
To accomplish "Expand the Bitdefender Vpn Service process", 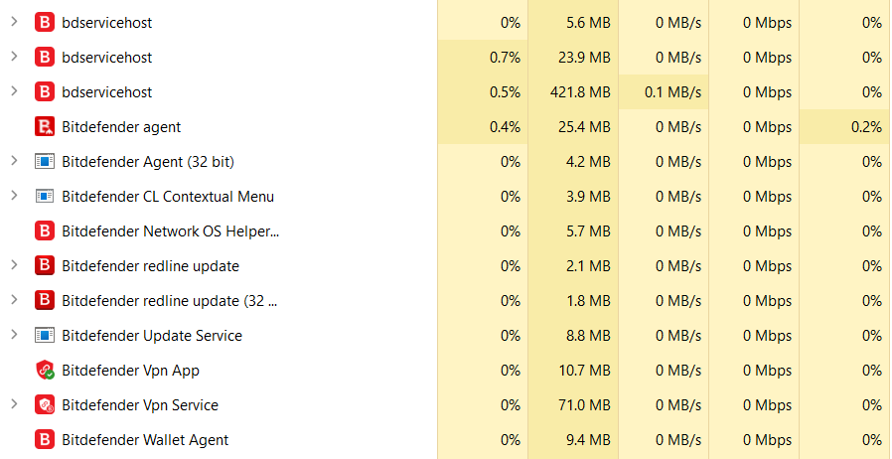I will pyautogui.click(x=14, y=404).
